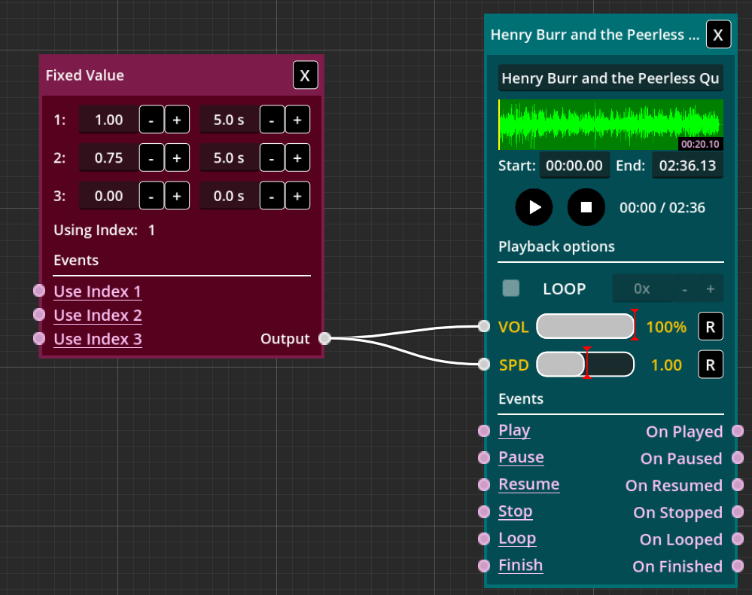Screen dimensions: 752x595
Task: Decrease index 2 value with minus
Action: [151, 158]
